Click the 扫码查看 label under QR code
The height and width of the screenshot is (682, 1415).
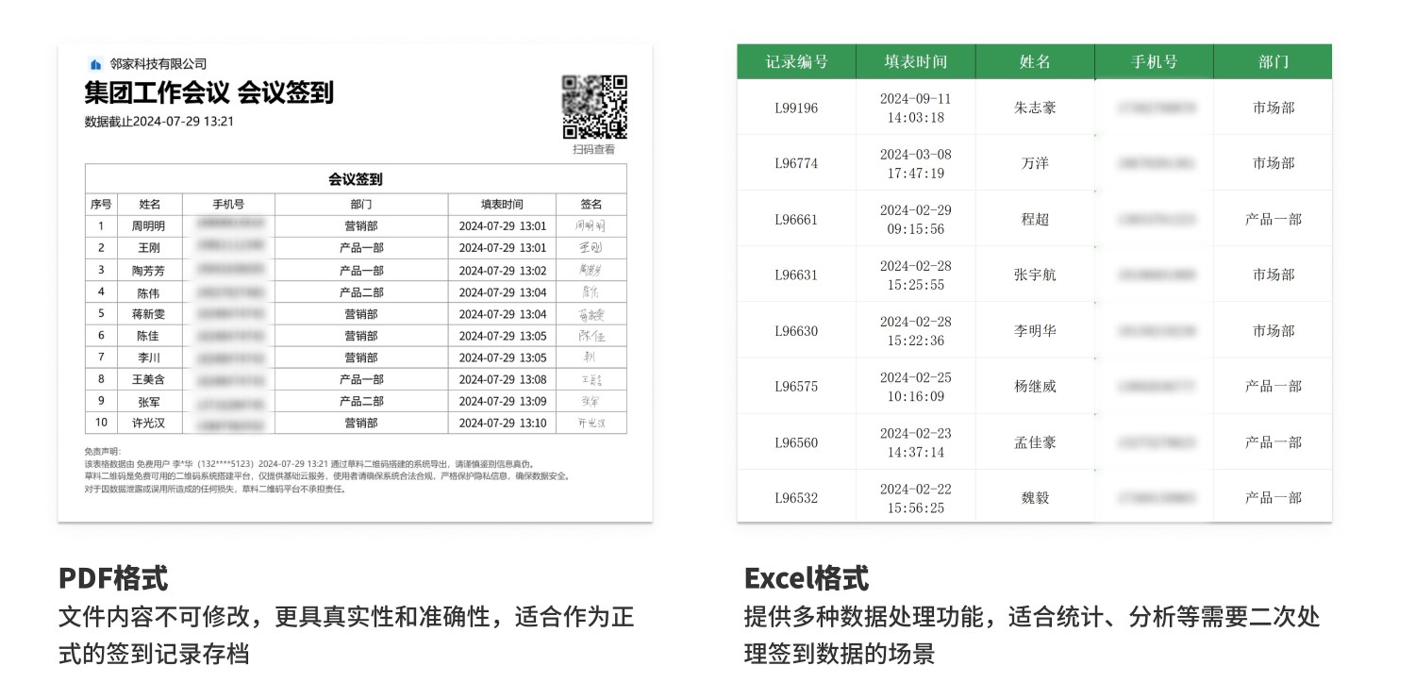tap(594, 150)
